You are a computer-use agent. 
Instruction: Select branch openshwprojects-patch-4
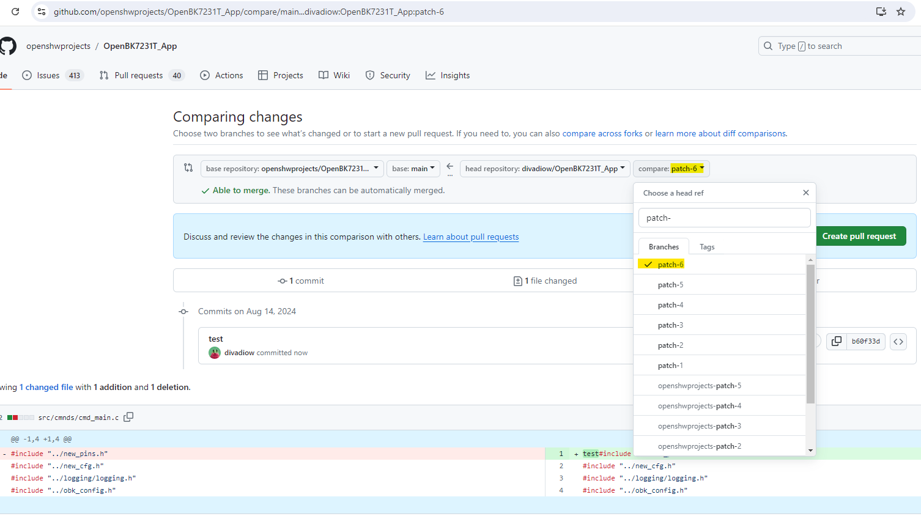pyautogui.click(x=720, y=406)
